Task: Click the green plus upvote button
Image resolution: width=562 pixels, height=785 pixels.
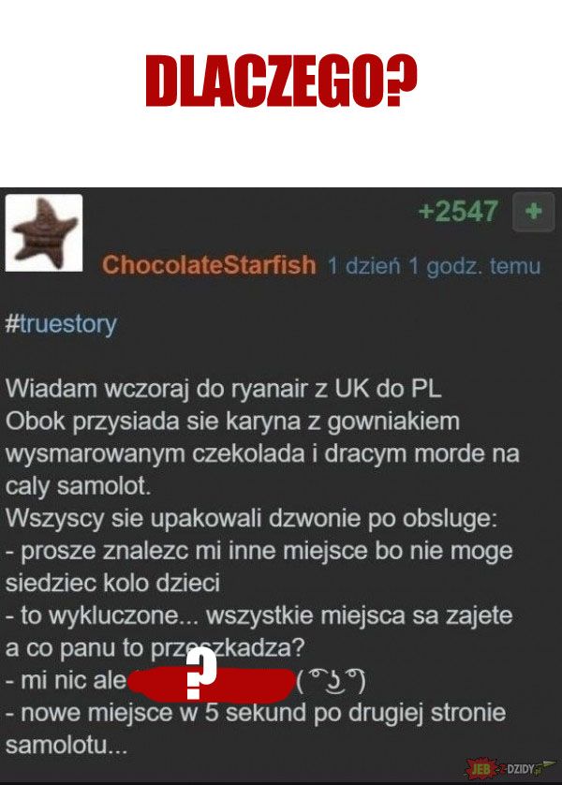Action: [x=534, y=212]
